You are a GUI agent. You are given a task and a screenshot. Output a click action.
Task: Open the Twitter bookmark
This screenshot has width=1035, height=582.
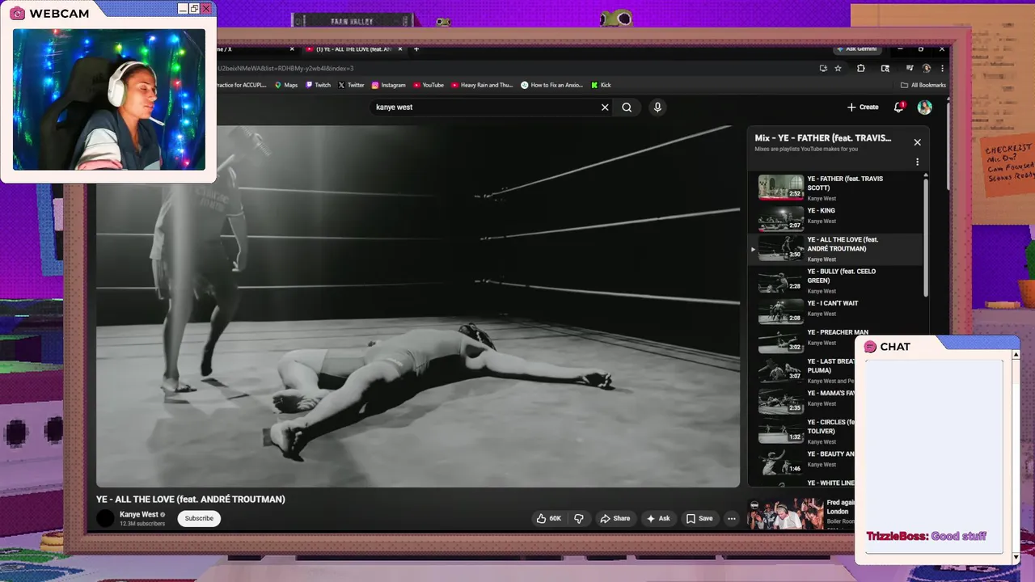point(351,85)
